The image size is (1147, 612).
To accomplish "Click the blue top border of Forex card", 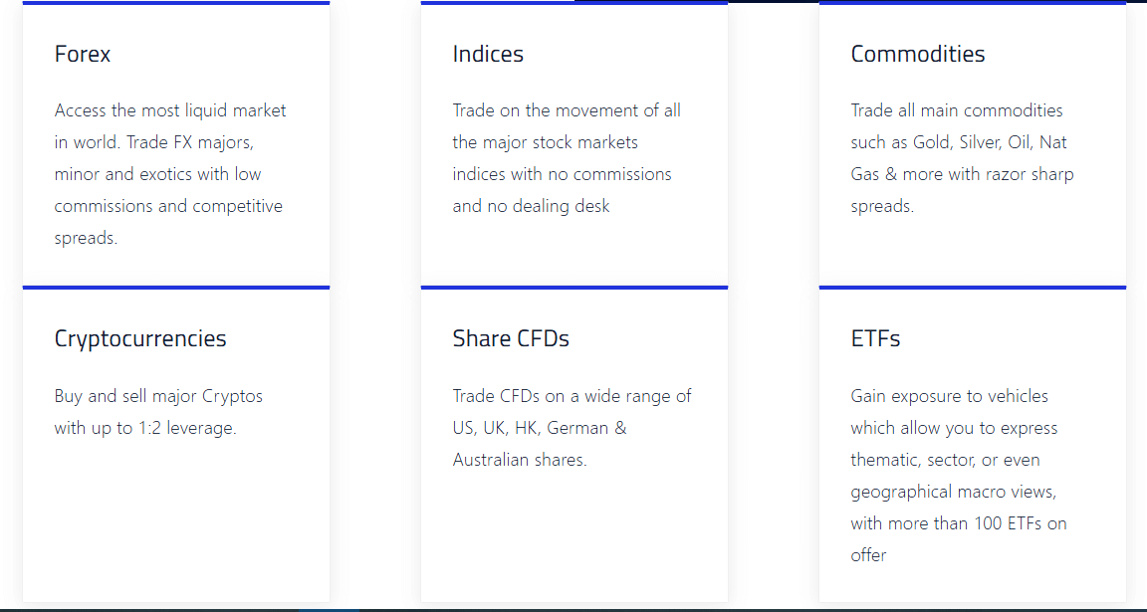I will tap(176, 3).
